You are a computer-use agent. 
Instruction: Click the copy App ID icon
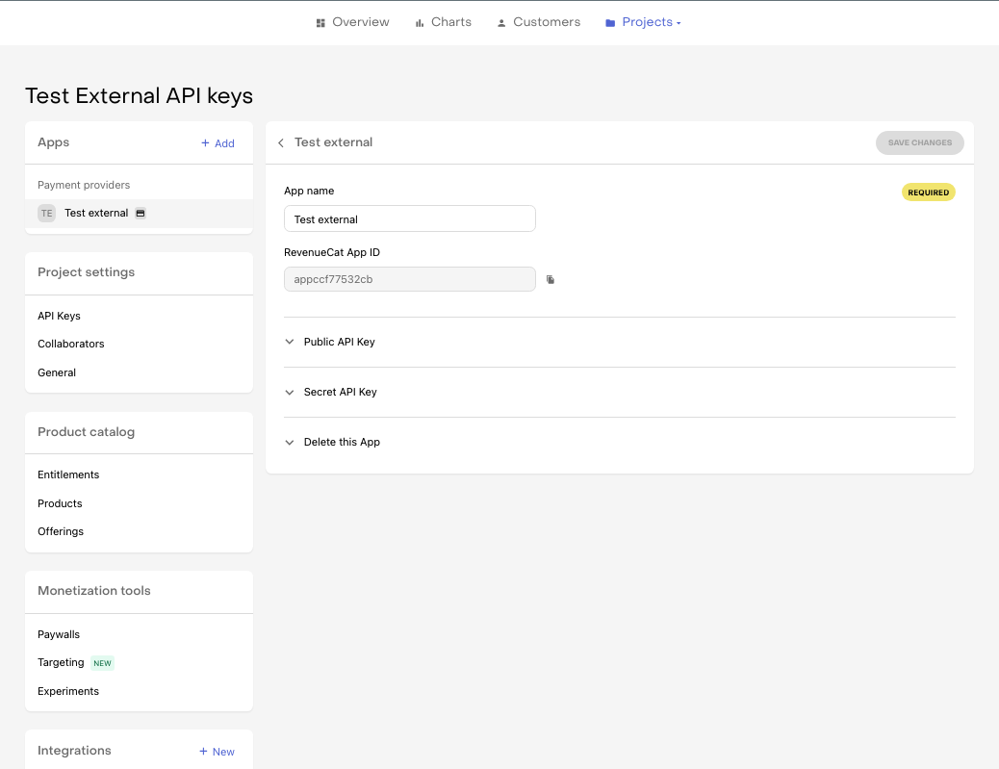click(x=551, y=280)
